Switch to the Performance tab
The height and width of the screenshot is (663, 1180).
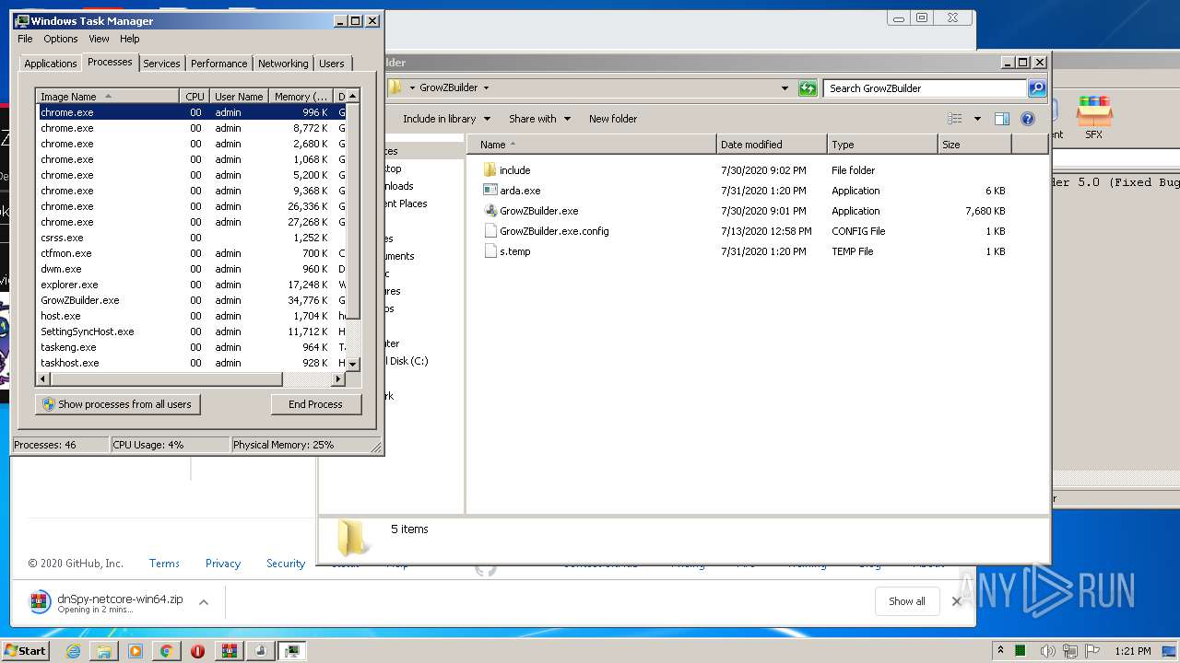pyautogui.click(x=218, y=64)
